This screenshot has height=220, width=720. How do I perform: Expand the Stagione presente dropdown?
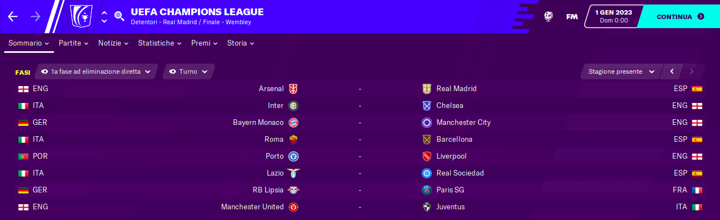pos(621,71)
